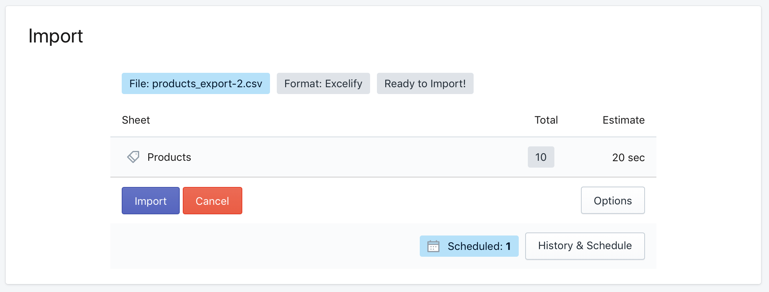Click the Format: Excelify badge
Screen dimensions: 769x292
point(323,83)
